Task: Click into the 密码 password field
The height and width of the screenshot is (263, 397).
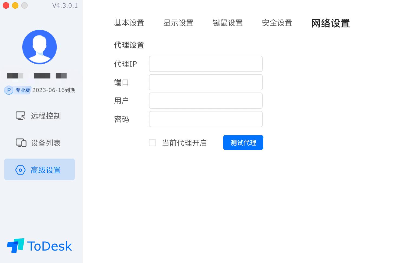Action: (x=206, y=119)
